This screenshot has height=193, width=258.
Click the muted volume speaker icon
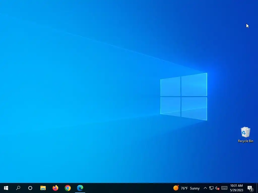pyautogui.click(x=217, y=188)
